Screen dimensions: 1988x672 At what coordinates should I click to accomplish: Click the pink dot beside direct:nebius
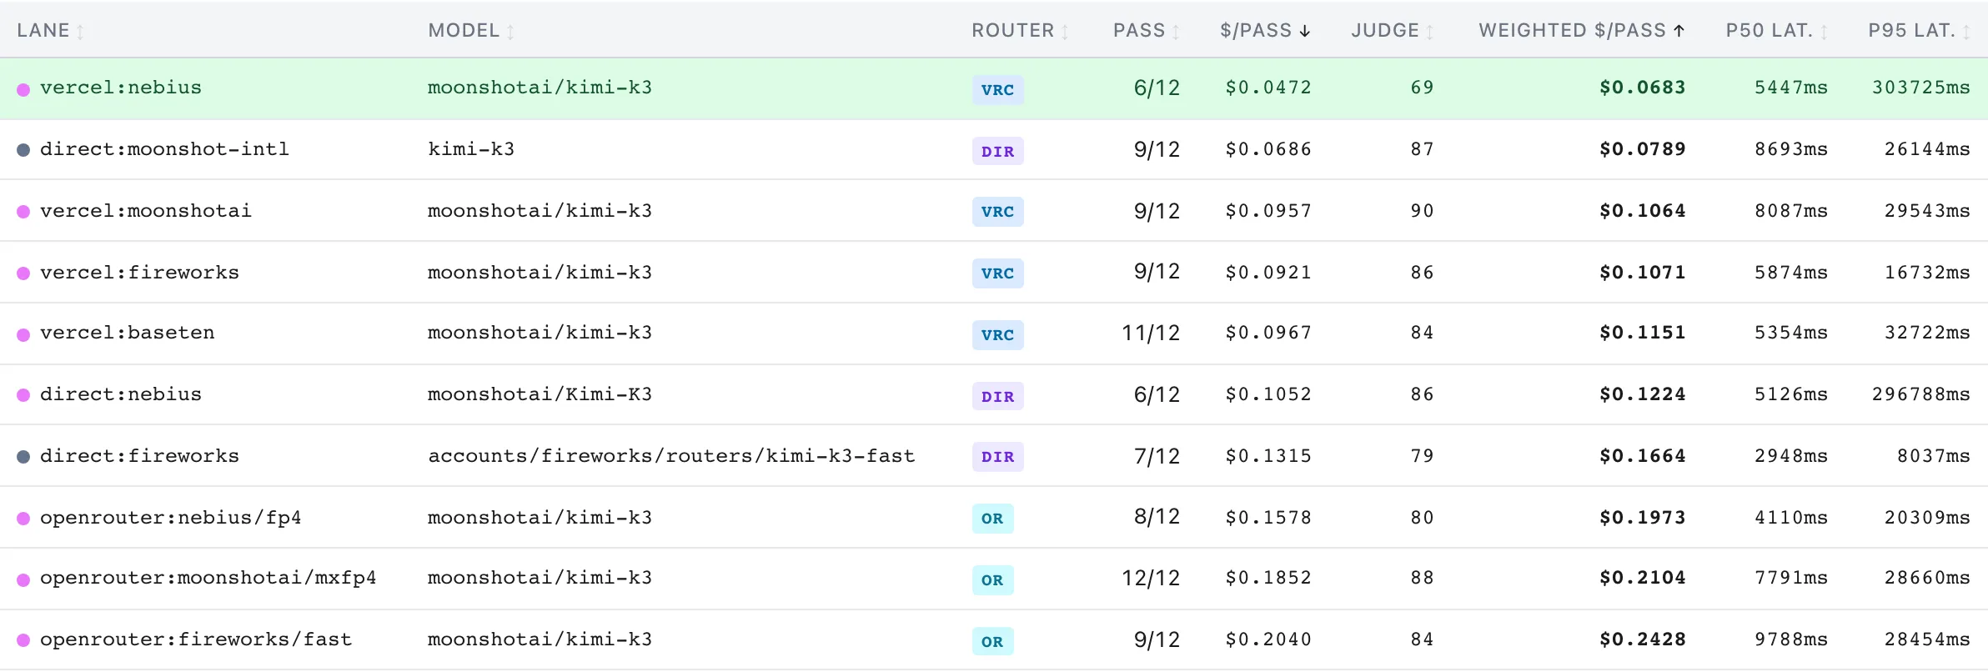(23, 395)
